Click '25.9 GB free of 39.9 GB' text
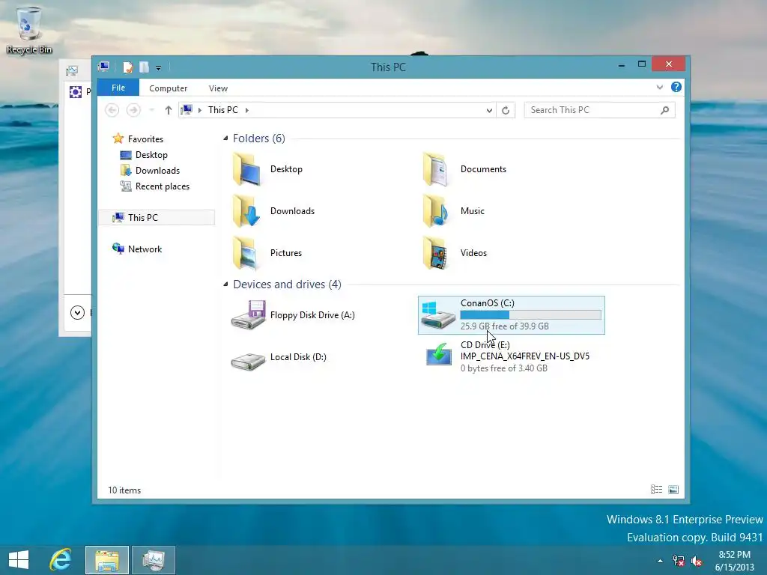This screenshot has width=767, height=575. 504,326
